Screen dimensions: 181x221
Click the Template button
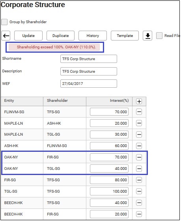[125, 36]
